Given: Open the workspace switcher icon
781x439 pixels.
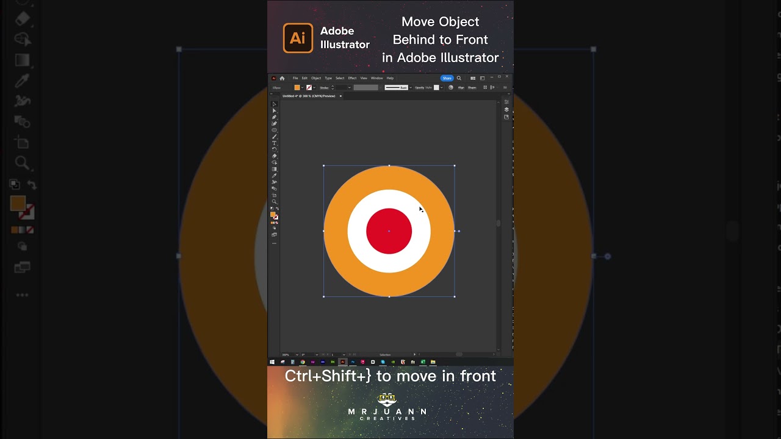Looking at the screenshot, I should coord(482,78).
